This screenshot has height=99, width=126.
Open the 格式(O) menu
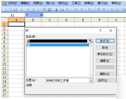click(x=63, y=3)
